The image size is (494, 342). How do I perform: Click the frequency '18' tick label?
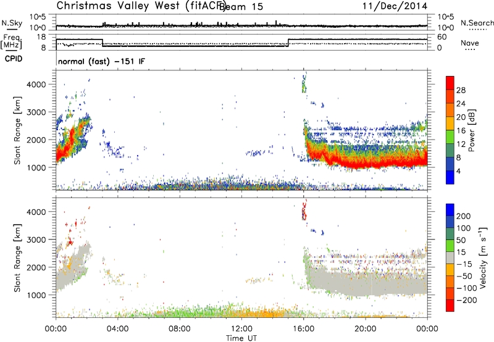[x=42, y=37]
